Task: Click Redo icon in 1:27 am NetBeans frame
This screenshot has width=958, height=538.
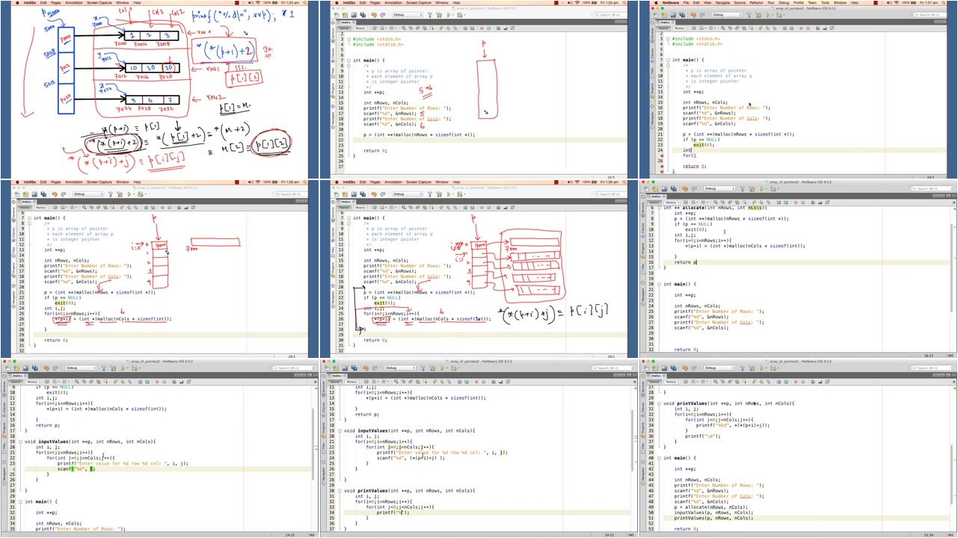Action: click(701, 15)
